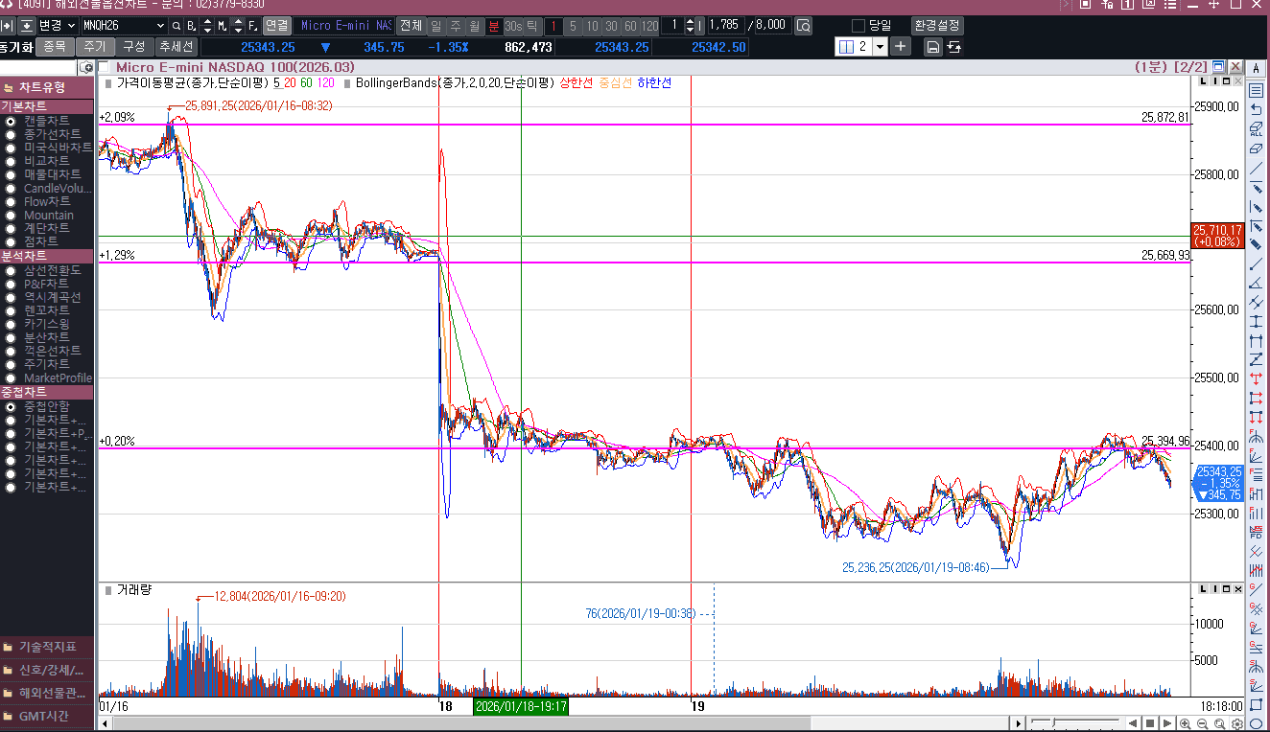Viewport: 1270px width, 732px height.
Task: Click the text tool 'A' icon
Action: 1256,68
